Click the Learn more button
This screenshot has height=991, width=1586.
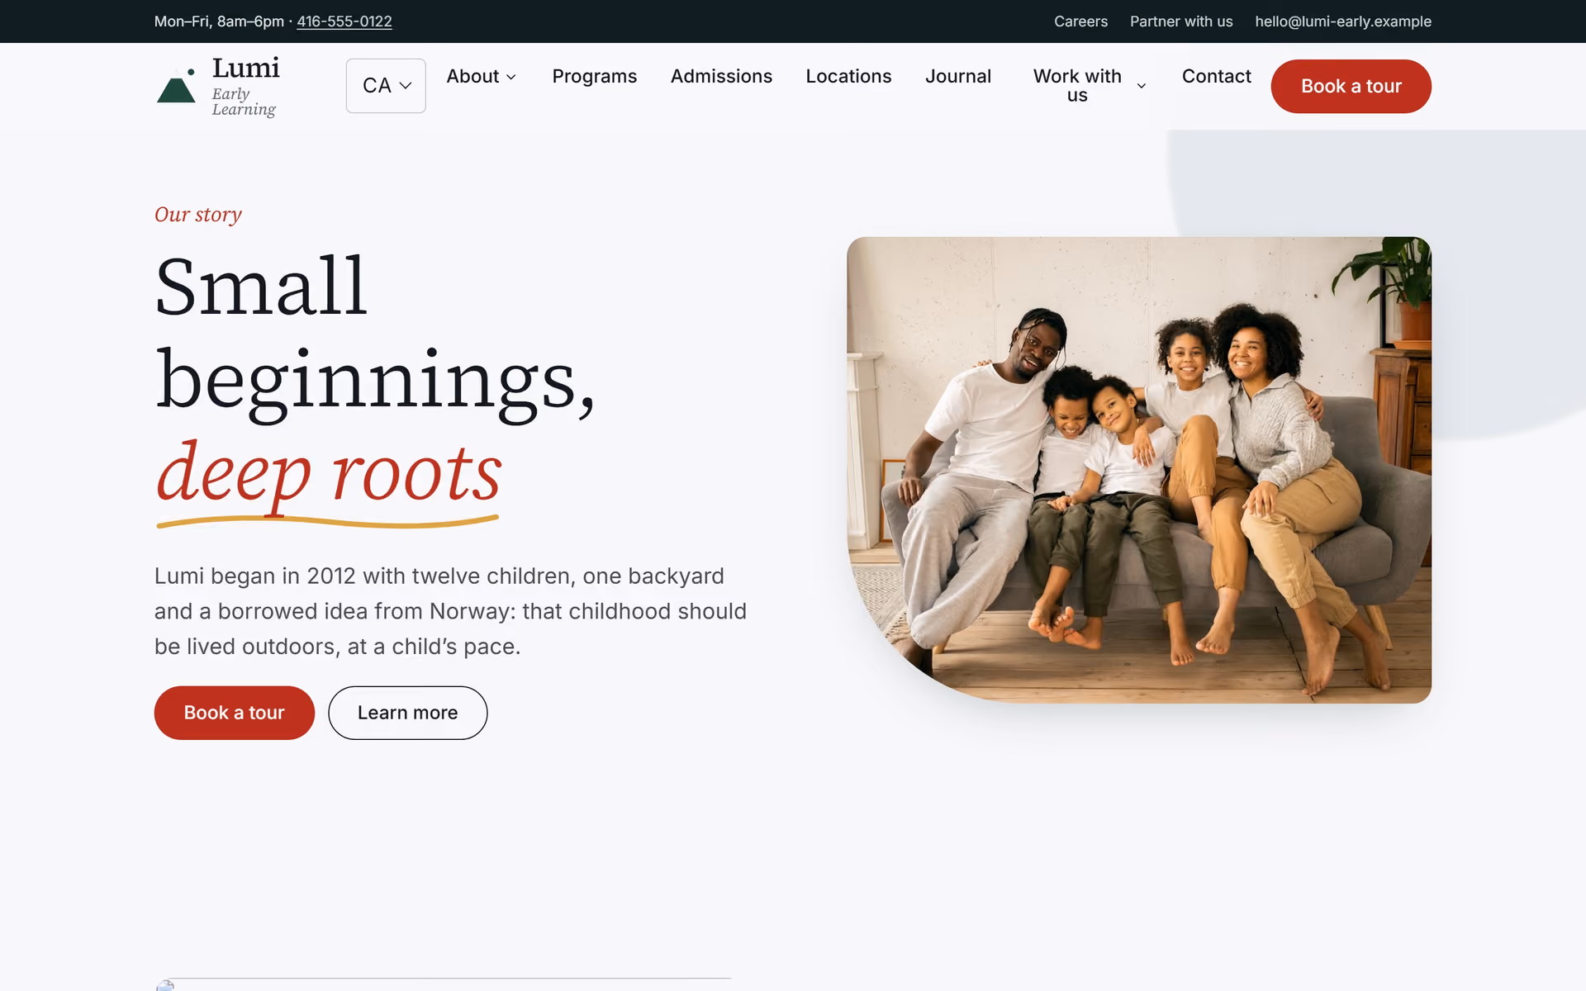[407, 713]
